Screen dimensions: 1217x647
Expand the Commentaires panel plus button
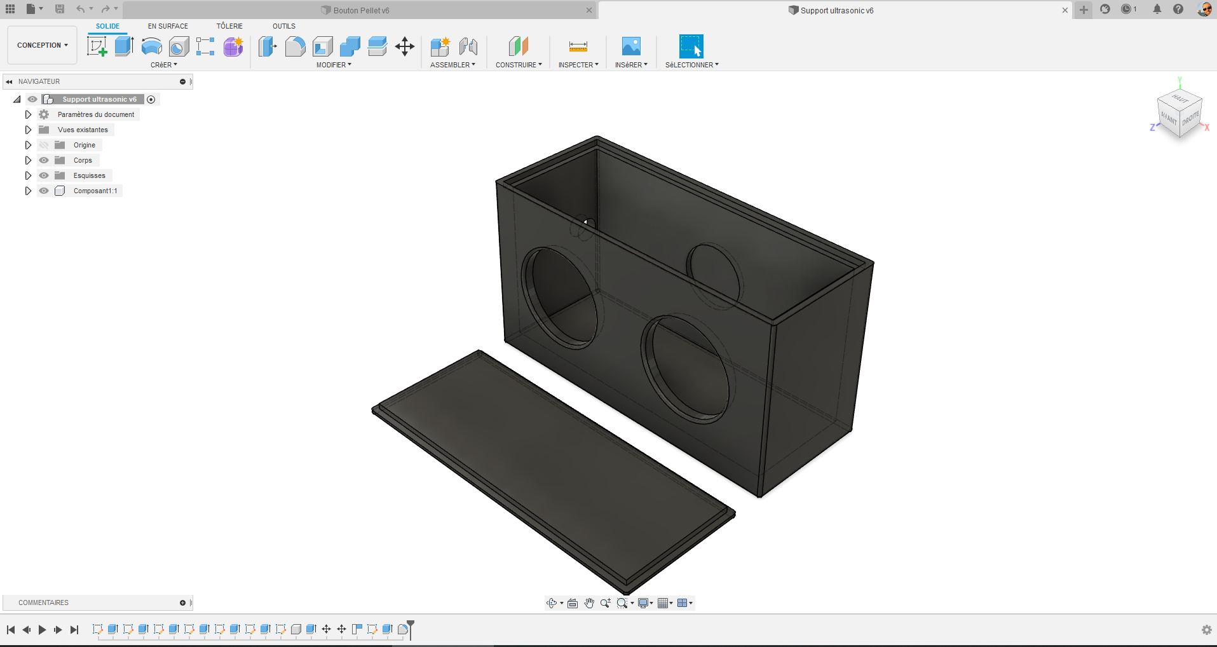coord(182,603)
